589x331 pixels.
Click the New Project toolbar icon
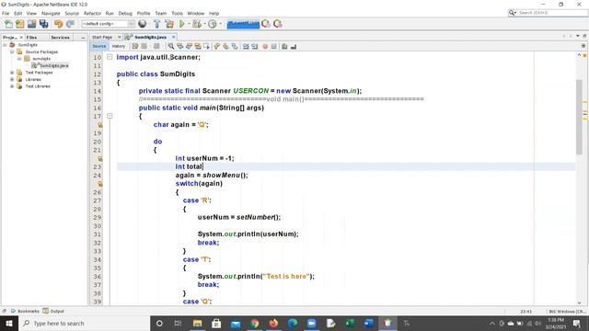(x=20, y=24)
